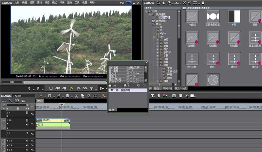
Task: Set the In point marker
Action: click(x=29, y=88)
